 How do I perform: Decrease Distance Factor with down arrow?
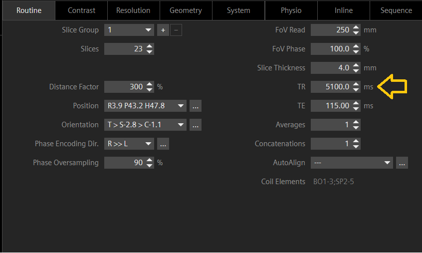(x=150, y=89)
